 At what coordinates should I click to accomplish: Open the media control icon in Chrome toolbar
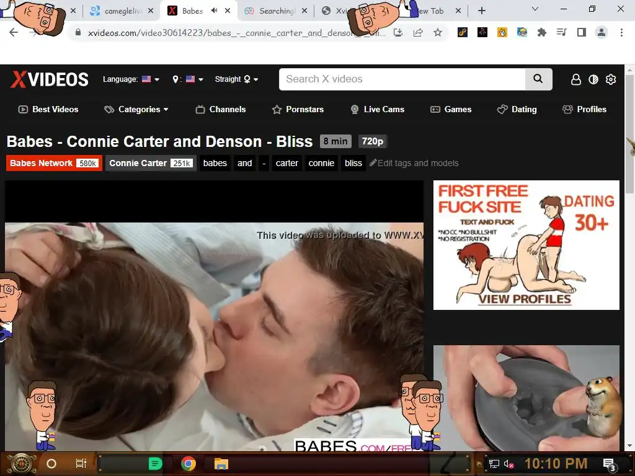(x=562, y=32)
